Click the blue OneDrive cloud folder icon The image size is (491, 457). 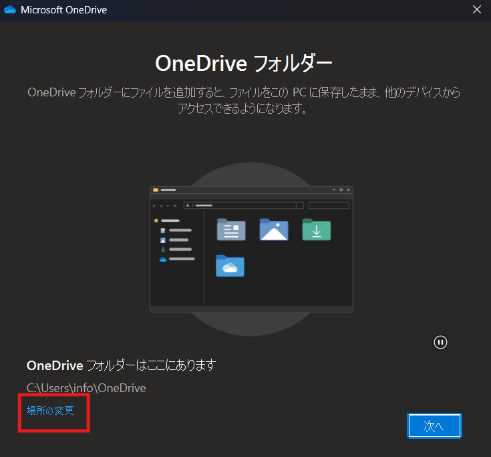point(230,266)
